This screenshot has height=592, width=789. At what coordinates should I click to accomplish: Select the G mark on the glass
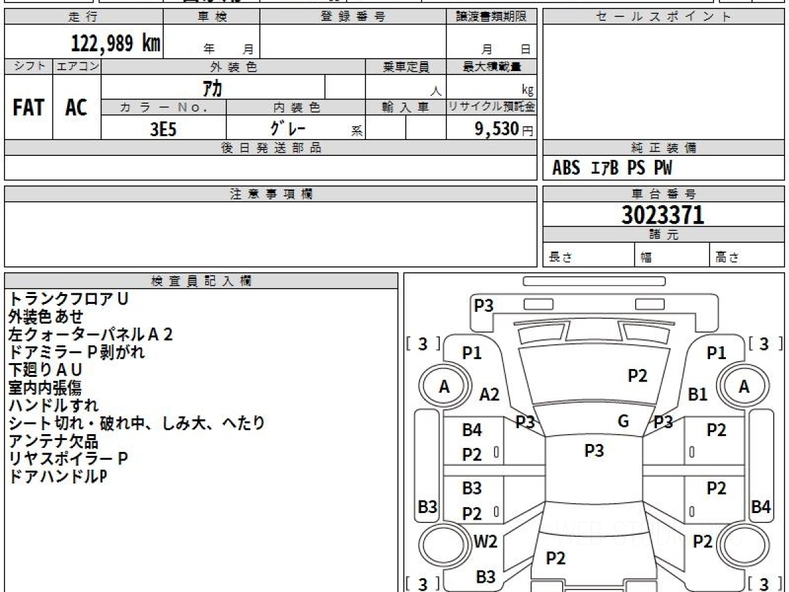click(x=624, y=422)
